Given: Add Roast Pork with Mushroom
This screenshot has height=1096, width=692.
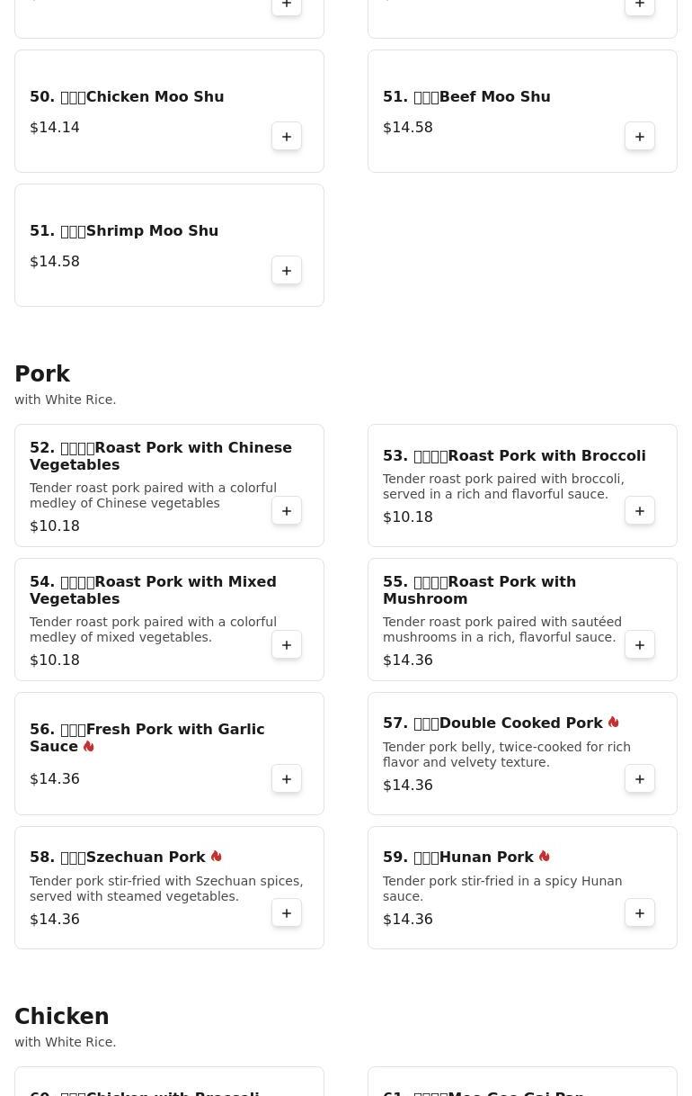Looking at the screenshot, I should pyautogui.click(x=640, y=645).
